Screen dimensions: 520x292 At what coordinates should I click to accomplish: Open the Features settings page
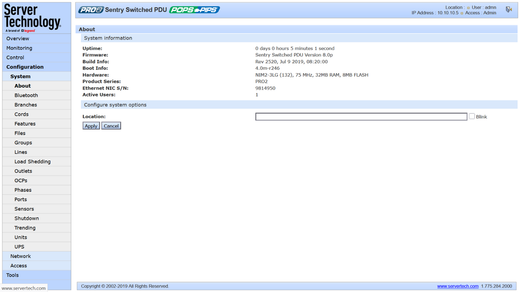pos(37,124)
